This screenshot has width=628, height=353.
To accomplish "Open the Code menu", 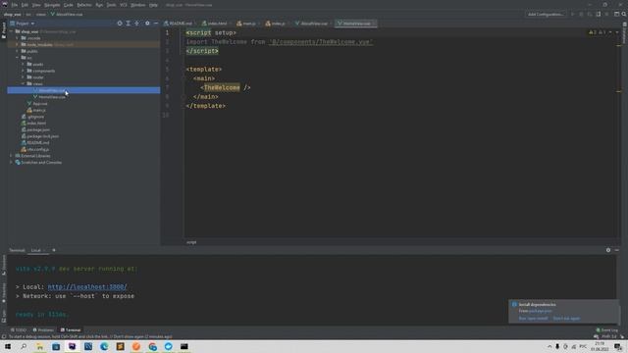I will [x=69, y=5].
